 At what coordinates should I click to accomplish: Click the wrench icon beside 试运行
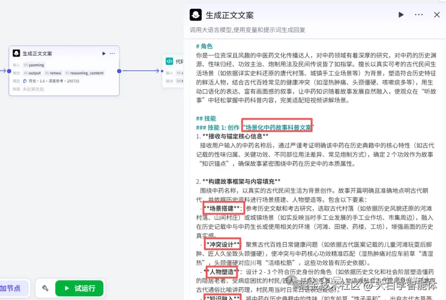(x=45, y=288)
